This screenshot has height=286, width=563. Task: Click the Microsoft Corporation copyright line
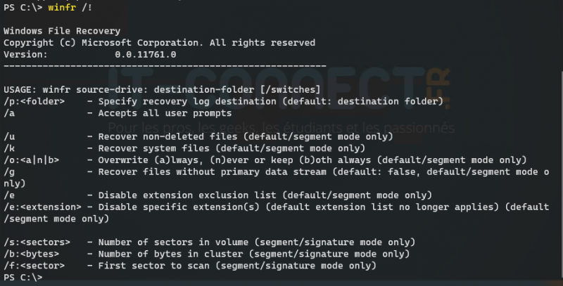pos(159,43)
